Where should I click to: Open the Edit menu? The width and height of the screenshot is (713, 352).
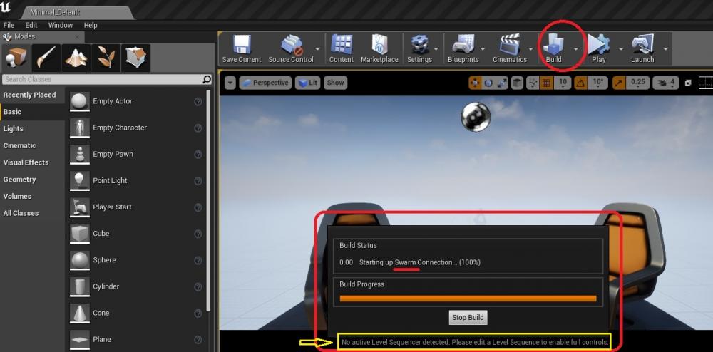31,25
